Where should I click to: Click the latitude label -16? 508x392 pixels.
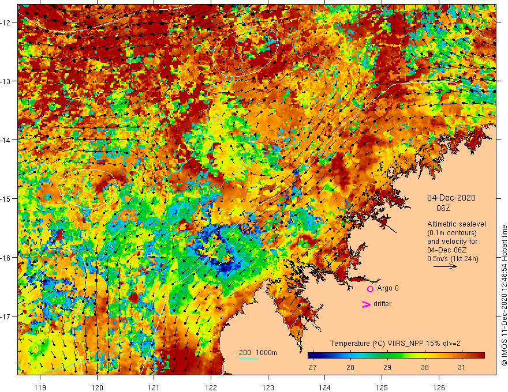tap(6, 258)
